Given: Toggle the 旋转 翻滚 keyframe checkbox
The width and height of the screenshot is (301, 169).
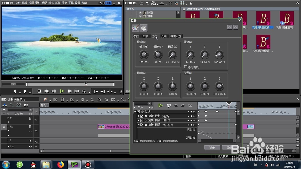Looking at the screenshot, I should 142,125.
